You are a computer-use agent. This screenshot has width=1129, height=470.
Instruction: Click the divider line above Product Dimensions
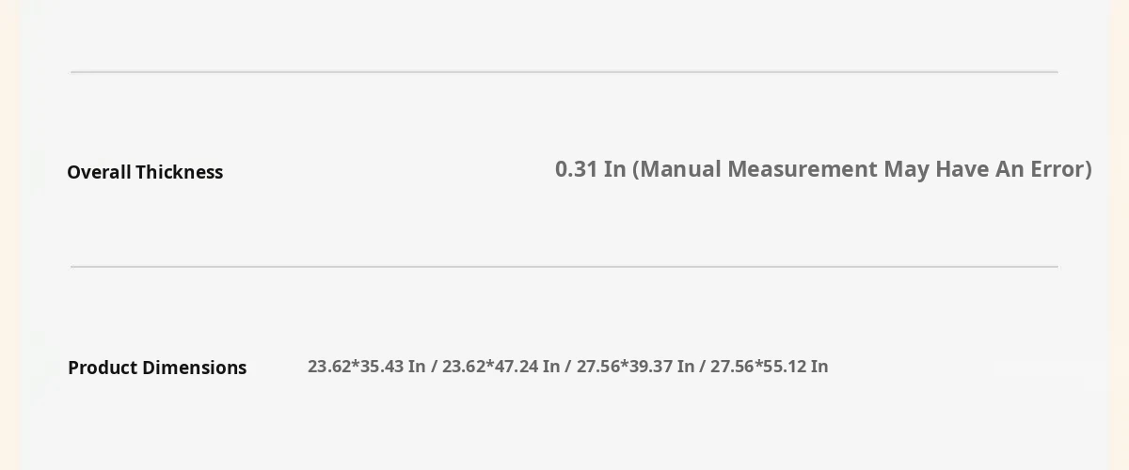click(564, 267)
